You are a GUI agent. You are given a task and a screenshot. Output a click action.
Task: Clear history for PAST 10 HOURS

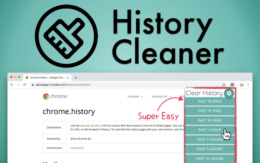click(x=210, y=159)
